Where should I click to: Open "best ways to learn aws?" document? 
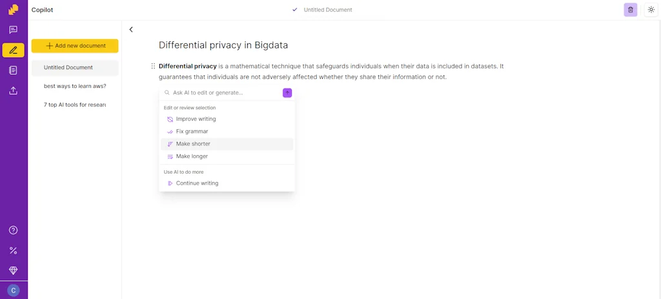click(75, 86)
